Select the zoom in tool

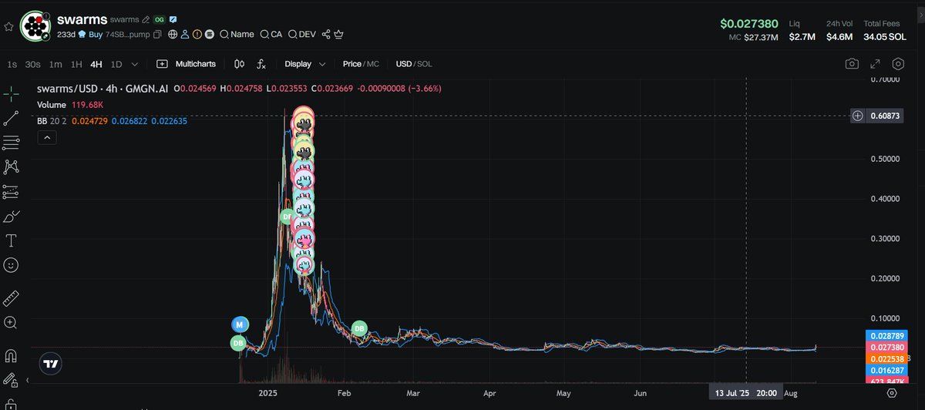[x=11, y=322]
